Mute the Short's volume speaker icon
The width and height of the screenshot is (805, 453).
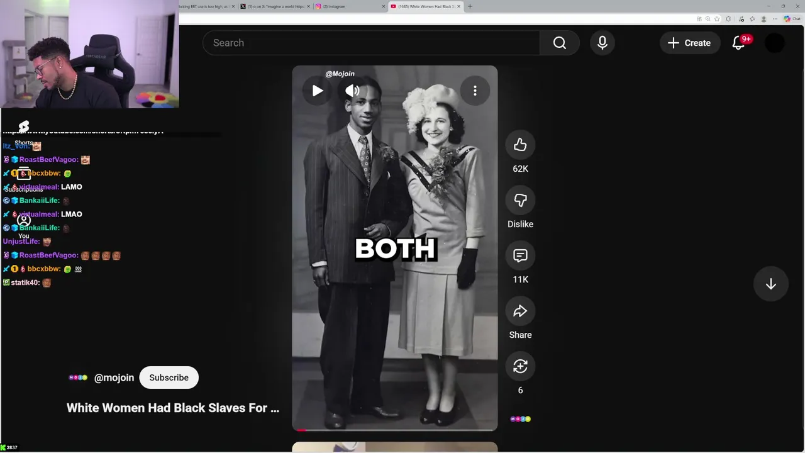[353, 91]
